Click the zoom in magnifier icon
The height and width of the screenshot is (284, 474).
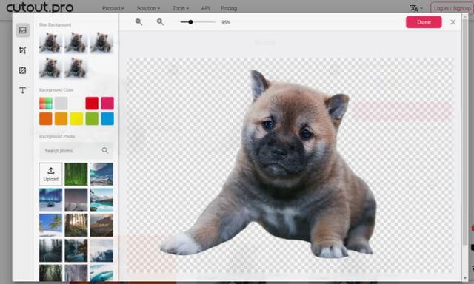pos(161,22)
